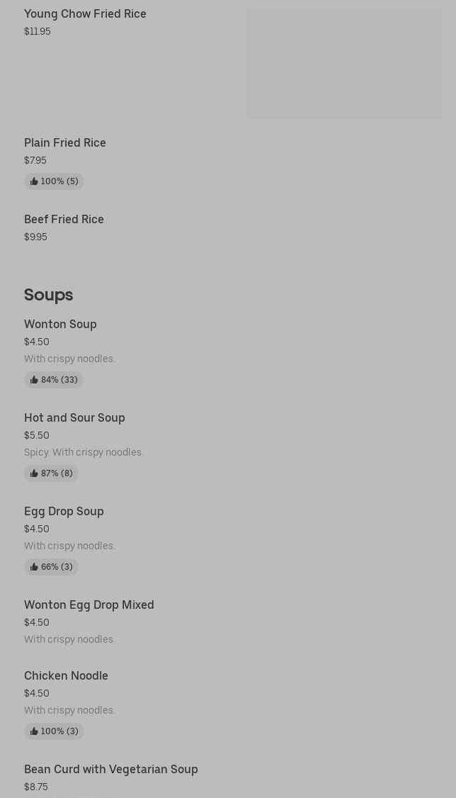Viewport: 456px width, 798px height.
Task: Select the Plain Fried Rice menu item
Action: point(65,142)
